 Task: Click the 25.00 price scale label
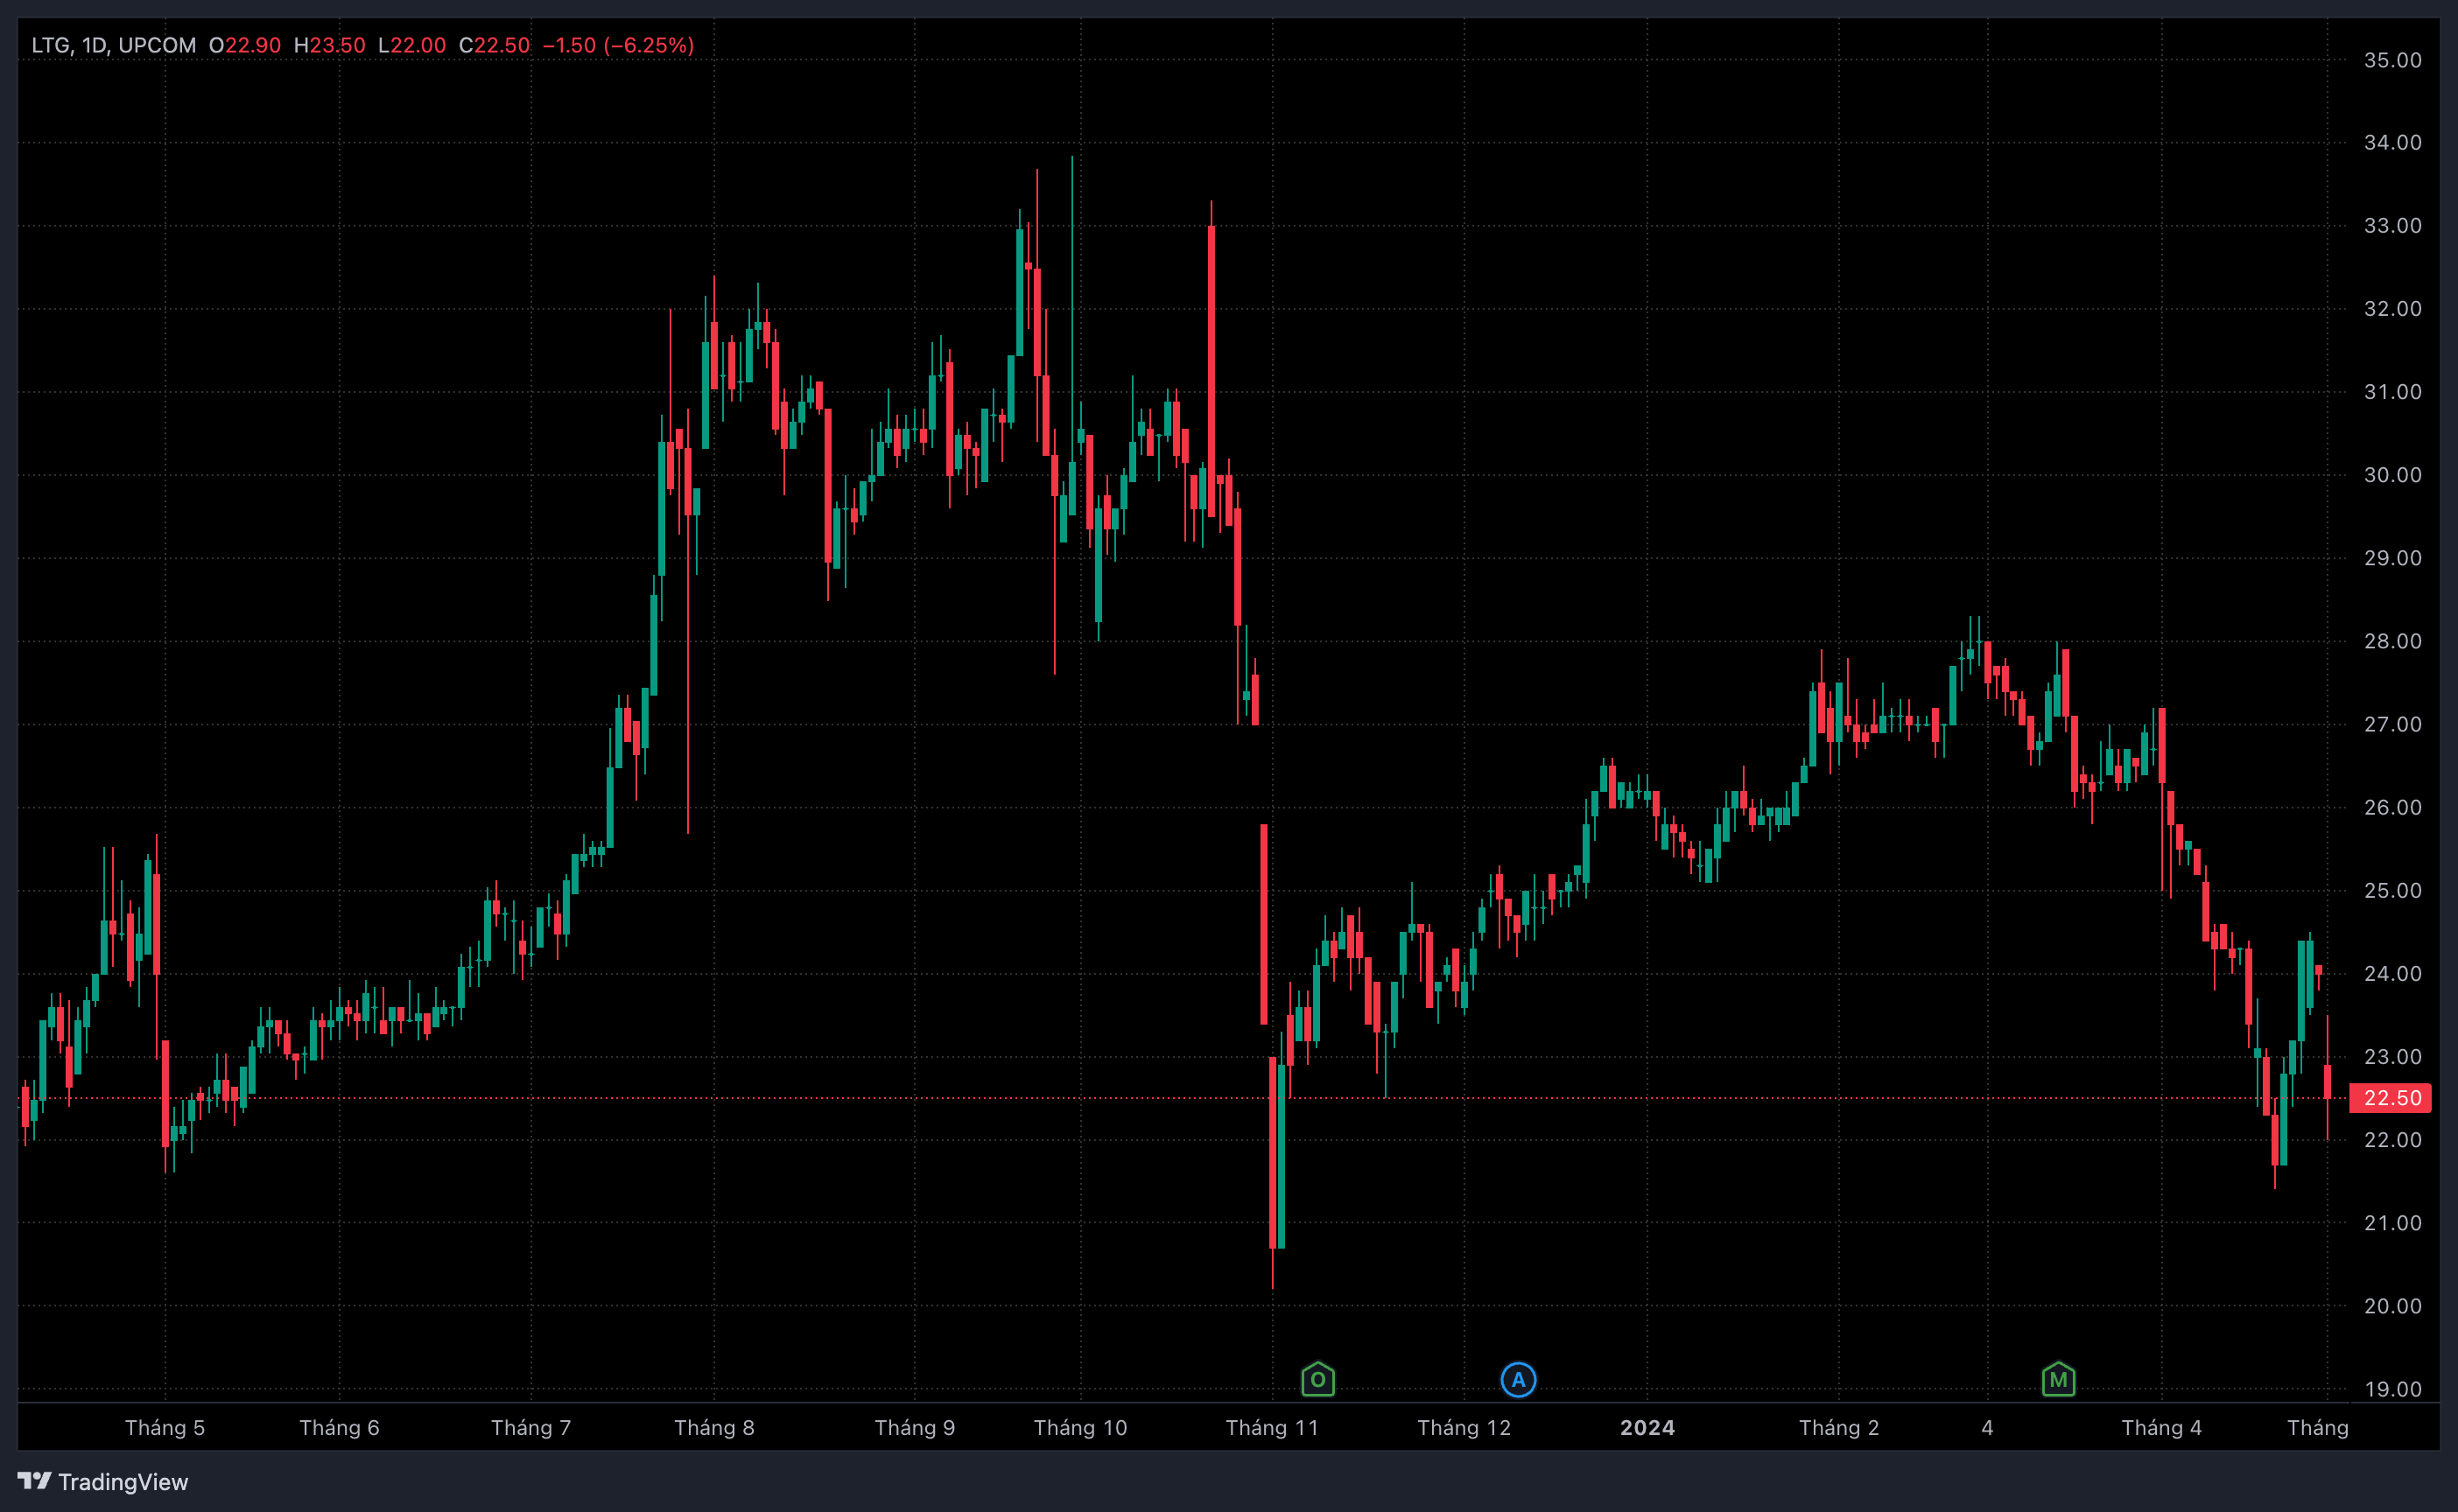[2392, 890]
